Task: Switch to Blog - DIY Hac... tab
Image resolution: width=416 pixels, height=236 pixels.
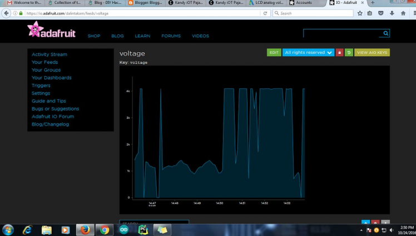Action: click(105, 3)
